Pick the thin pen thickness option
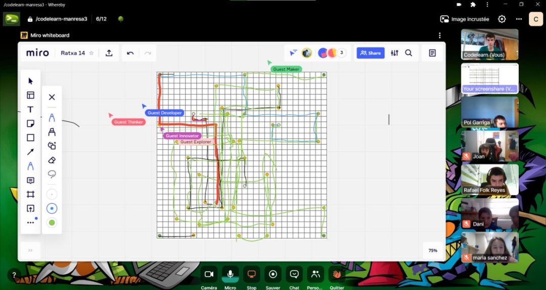Screen dimensions: 546x290 coord(52,194)
